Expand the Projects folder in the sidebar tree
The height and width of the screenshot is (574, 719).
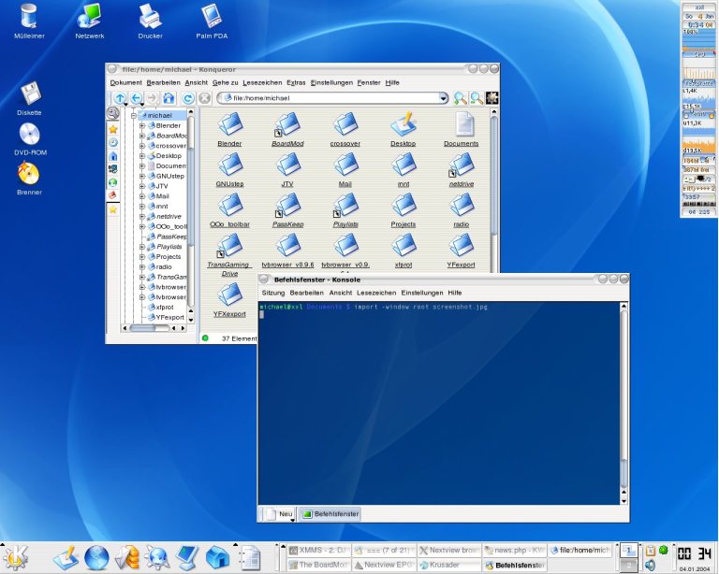[x=142, y=256]
